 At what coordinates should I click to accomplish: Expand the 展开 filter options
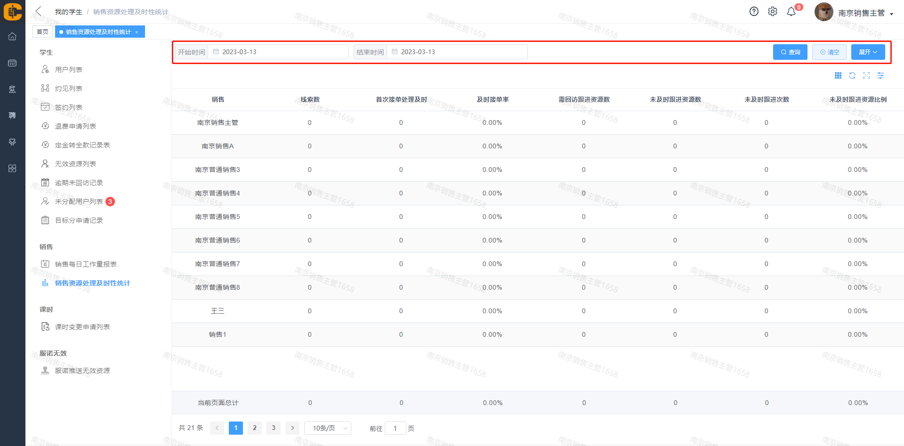click(868, 52)
